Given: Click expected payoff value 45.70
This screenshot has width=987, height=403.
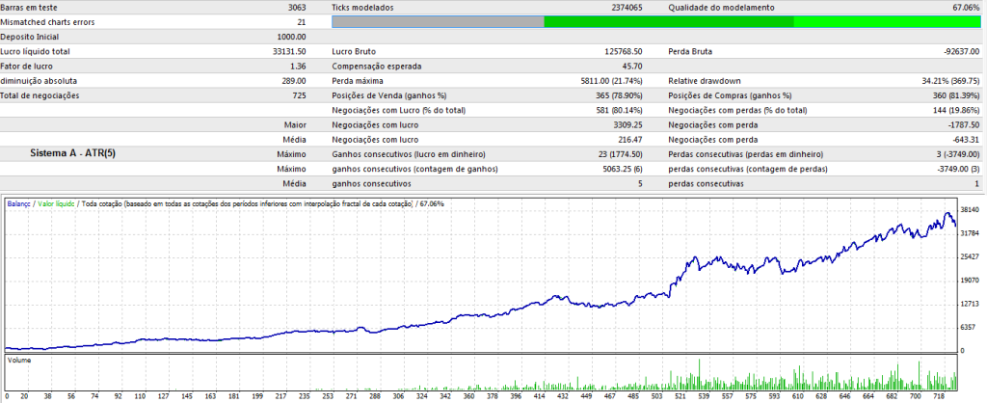Looking at the screenshot, I should [x=632, y=67].
